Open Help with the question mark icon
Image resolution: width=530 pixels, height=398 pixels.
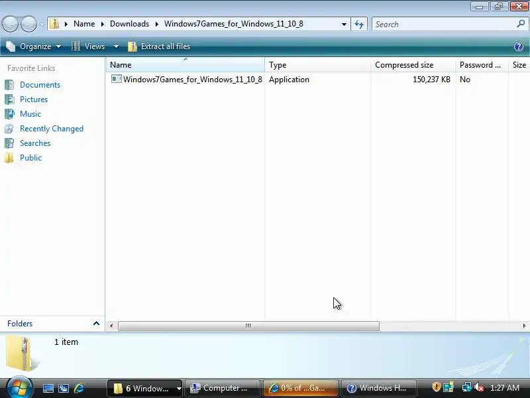tap(519, 46)
